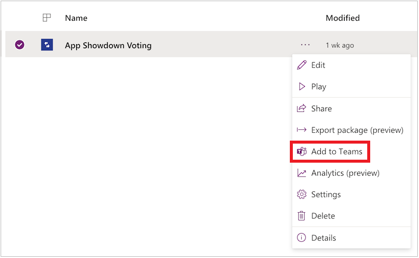
Task: Click the Details info circle icon
Action: tap(301, 238)
